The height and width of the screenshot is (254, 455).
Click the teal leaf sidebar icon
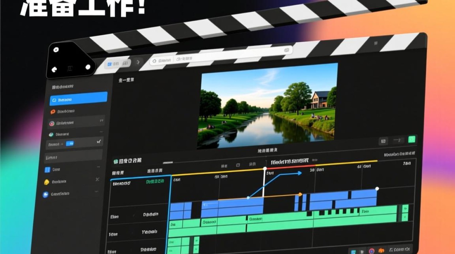[x=51, y=134]
